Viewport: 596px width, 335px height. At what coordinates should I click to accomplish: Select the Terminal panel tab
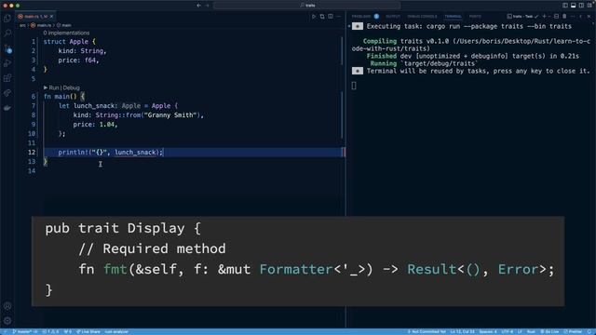(454, 17)
